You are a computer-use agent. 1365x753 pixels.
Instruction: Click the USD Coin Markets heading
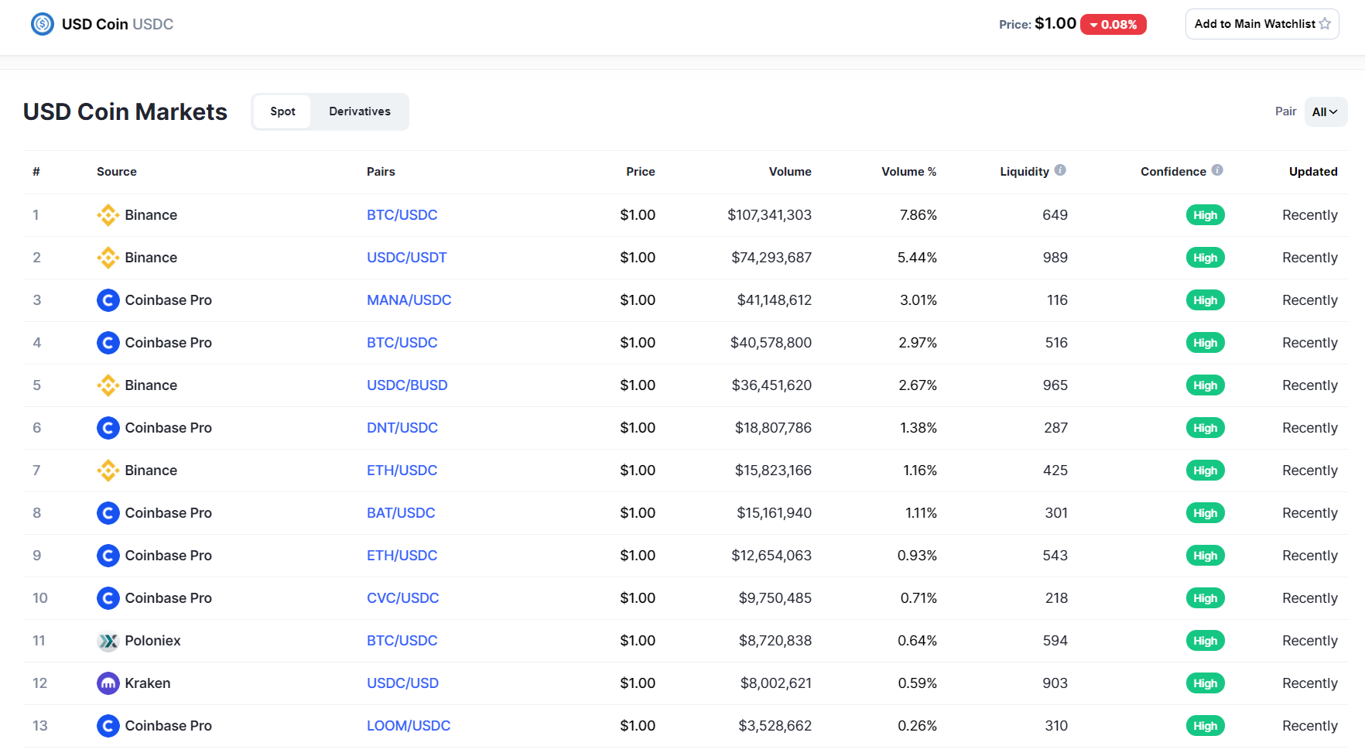[x=125, y=112]
